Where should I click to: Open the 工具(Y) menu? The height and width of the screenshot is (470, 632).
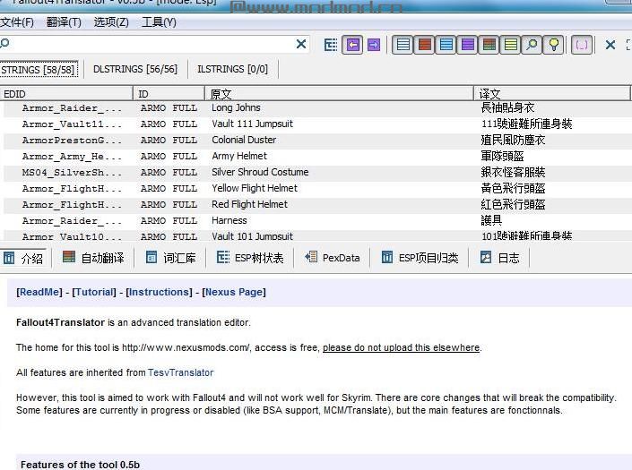click(x=159, y=22)
